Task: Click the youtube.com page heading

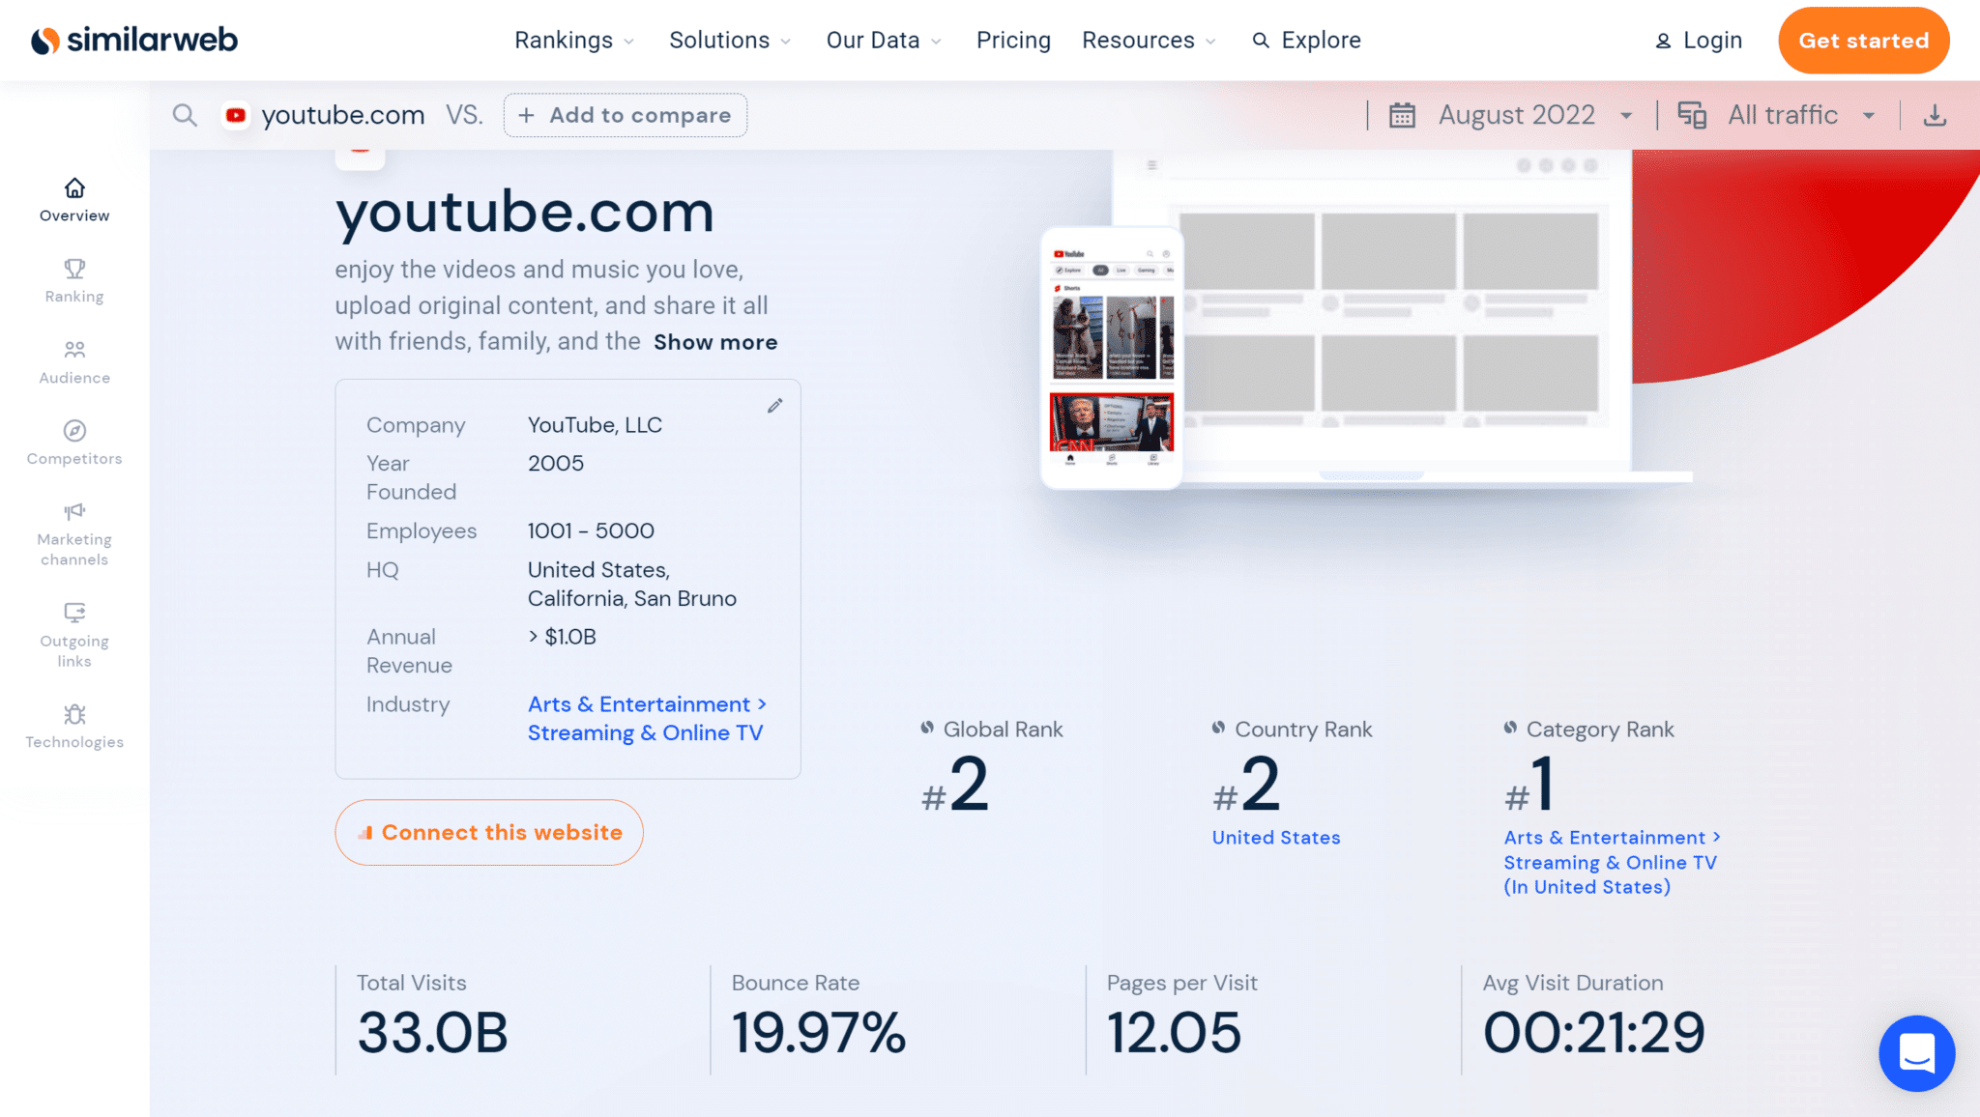Action: [x=525, y=212]
